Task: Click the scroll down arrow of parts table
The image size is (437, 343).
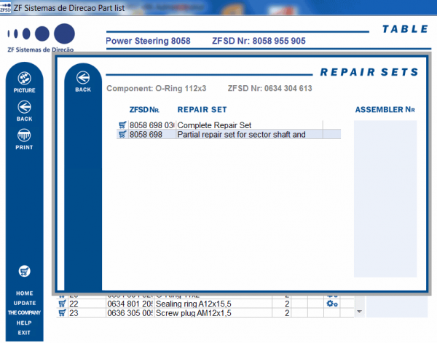Action: (360, 312)
